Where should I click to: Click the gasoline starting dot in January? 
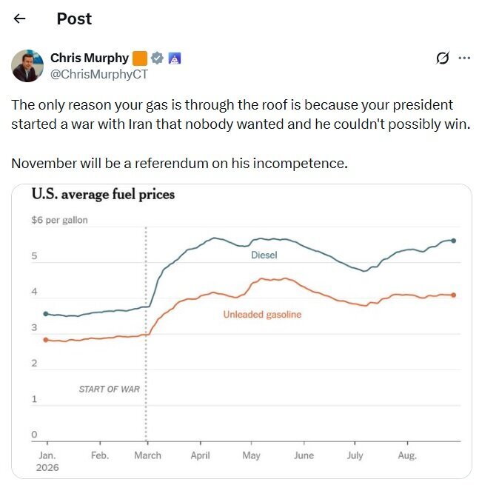click(x=46, y=340)
